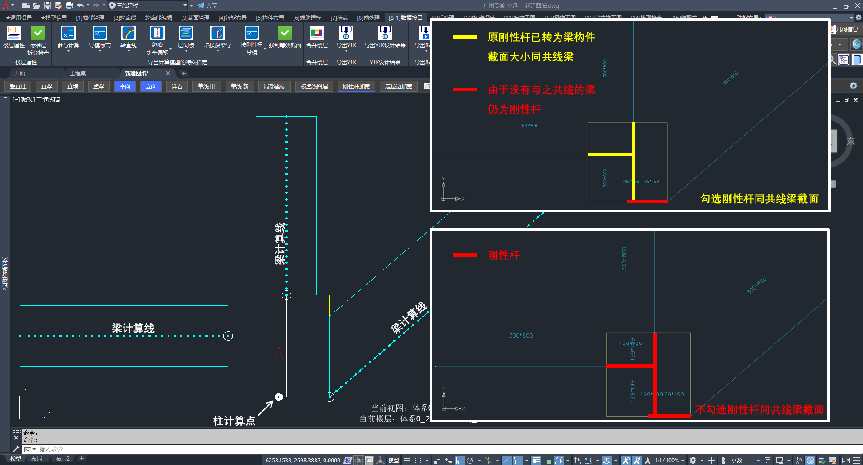Screen dimensions: 863x465
Task: Toggle the 平面 plan view button
Action: [x=125, y=86]
